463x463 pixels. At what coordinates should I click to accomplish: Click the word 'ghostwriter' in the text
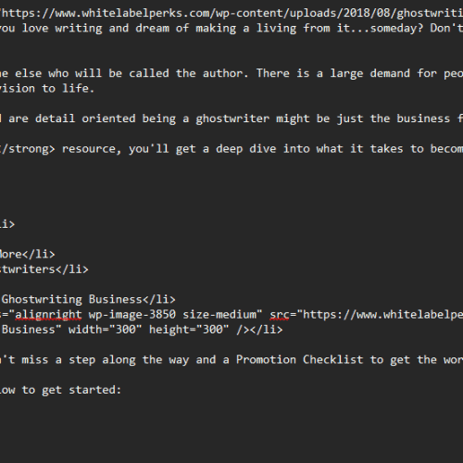point(232,119)
